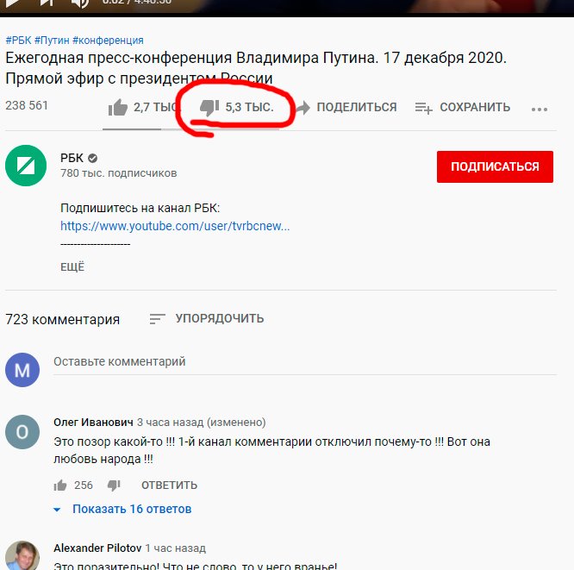The width and height of the screenshot is (574, 570).
Task: Mute the video with volume icon
Action: tap(80, 3)
